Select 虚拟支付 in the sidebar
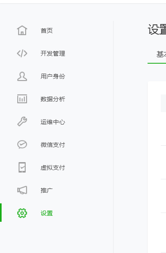The width and height of the screenshot is (166, 253). click(x=53, y=168)
